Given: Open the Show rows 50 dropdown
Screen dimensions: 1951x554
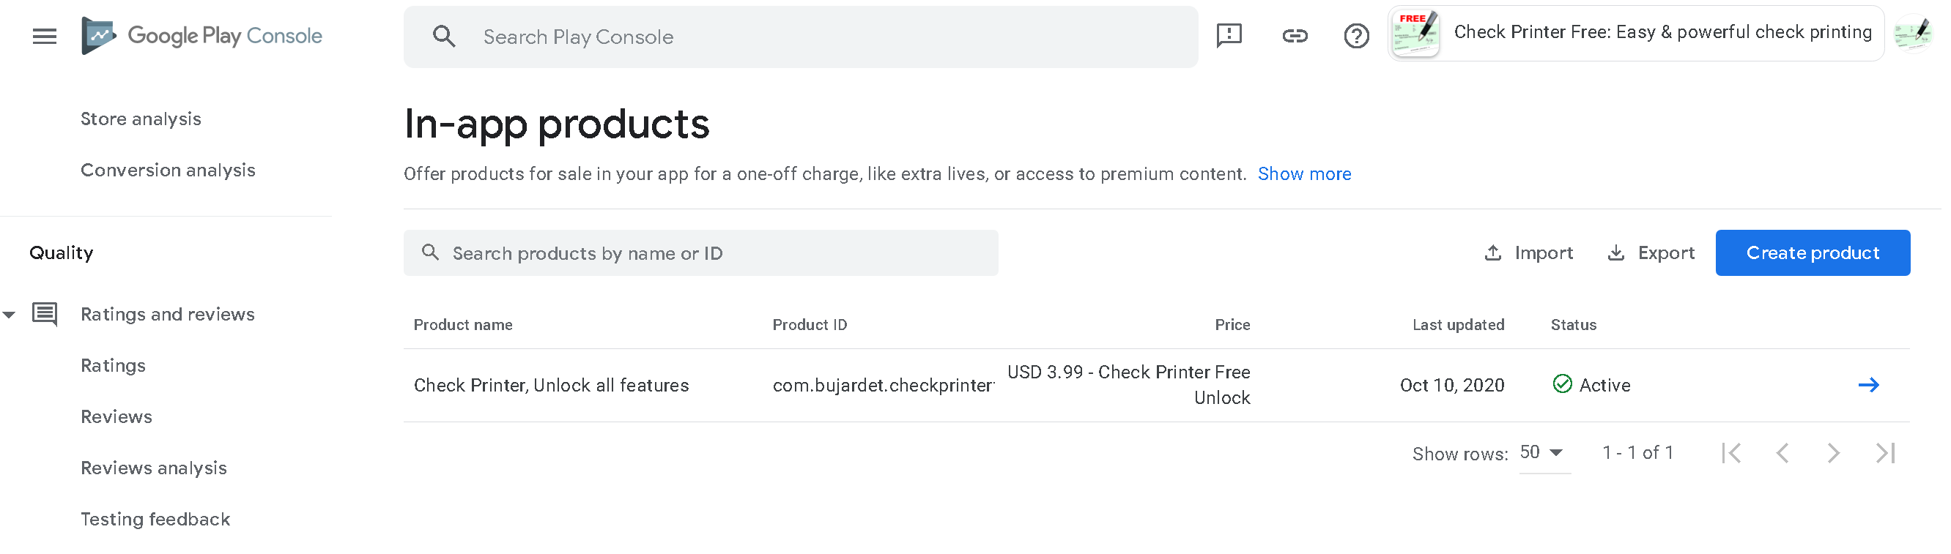Looking at the screenshot, I should (x=1544, y=452).
